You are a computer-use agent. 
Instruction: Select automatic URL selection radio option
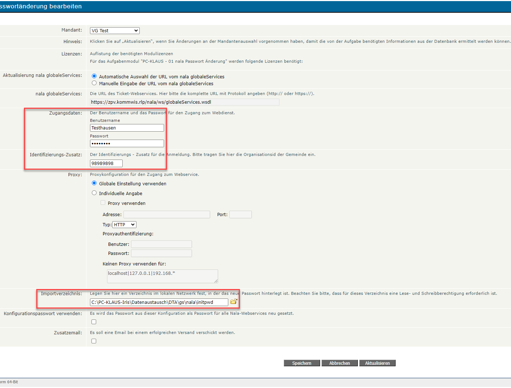coord(94,76)
